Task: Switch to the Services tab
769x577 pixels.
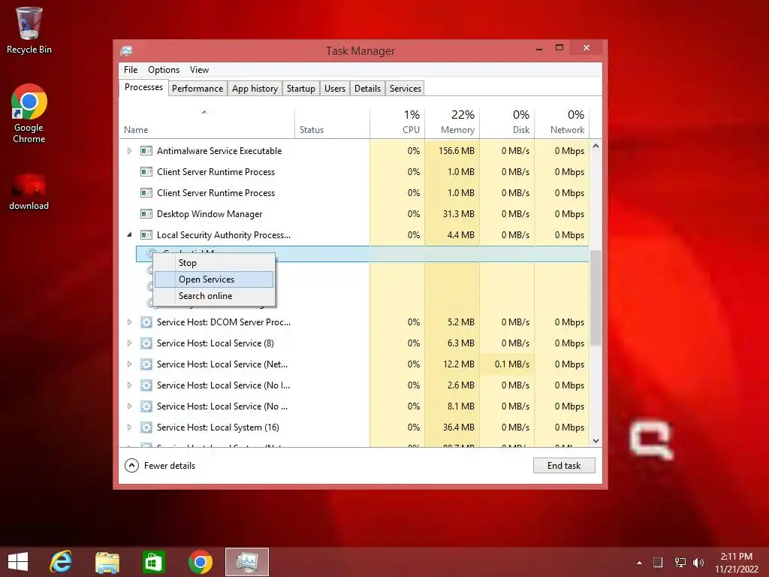Action: pos(405,89)
